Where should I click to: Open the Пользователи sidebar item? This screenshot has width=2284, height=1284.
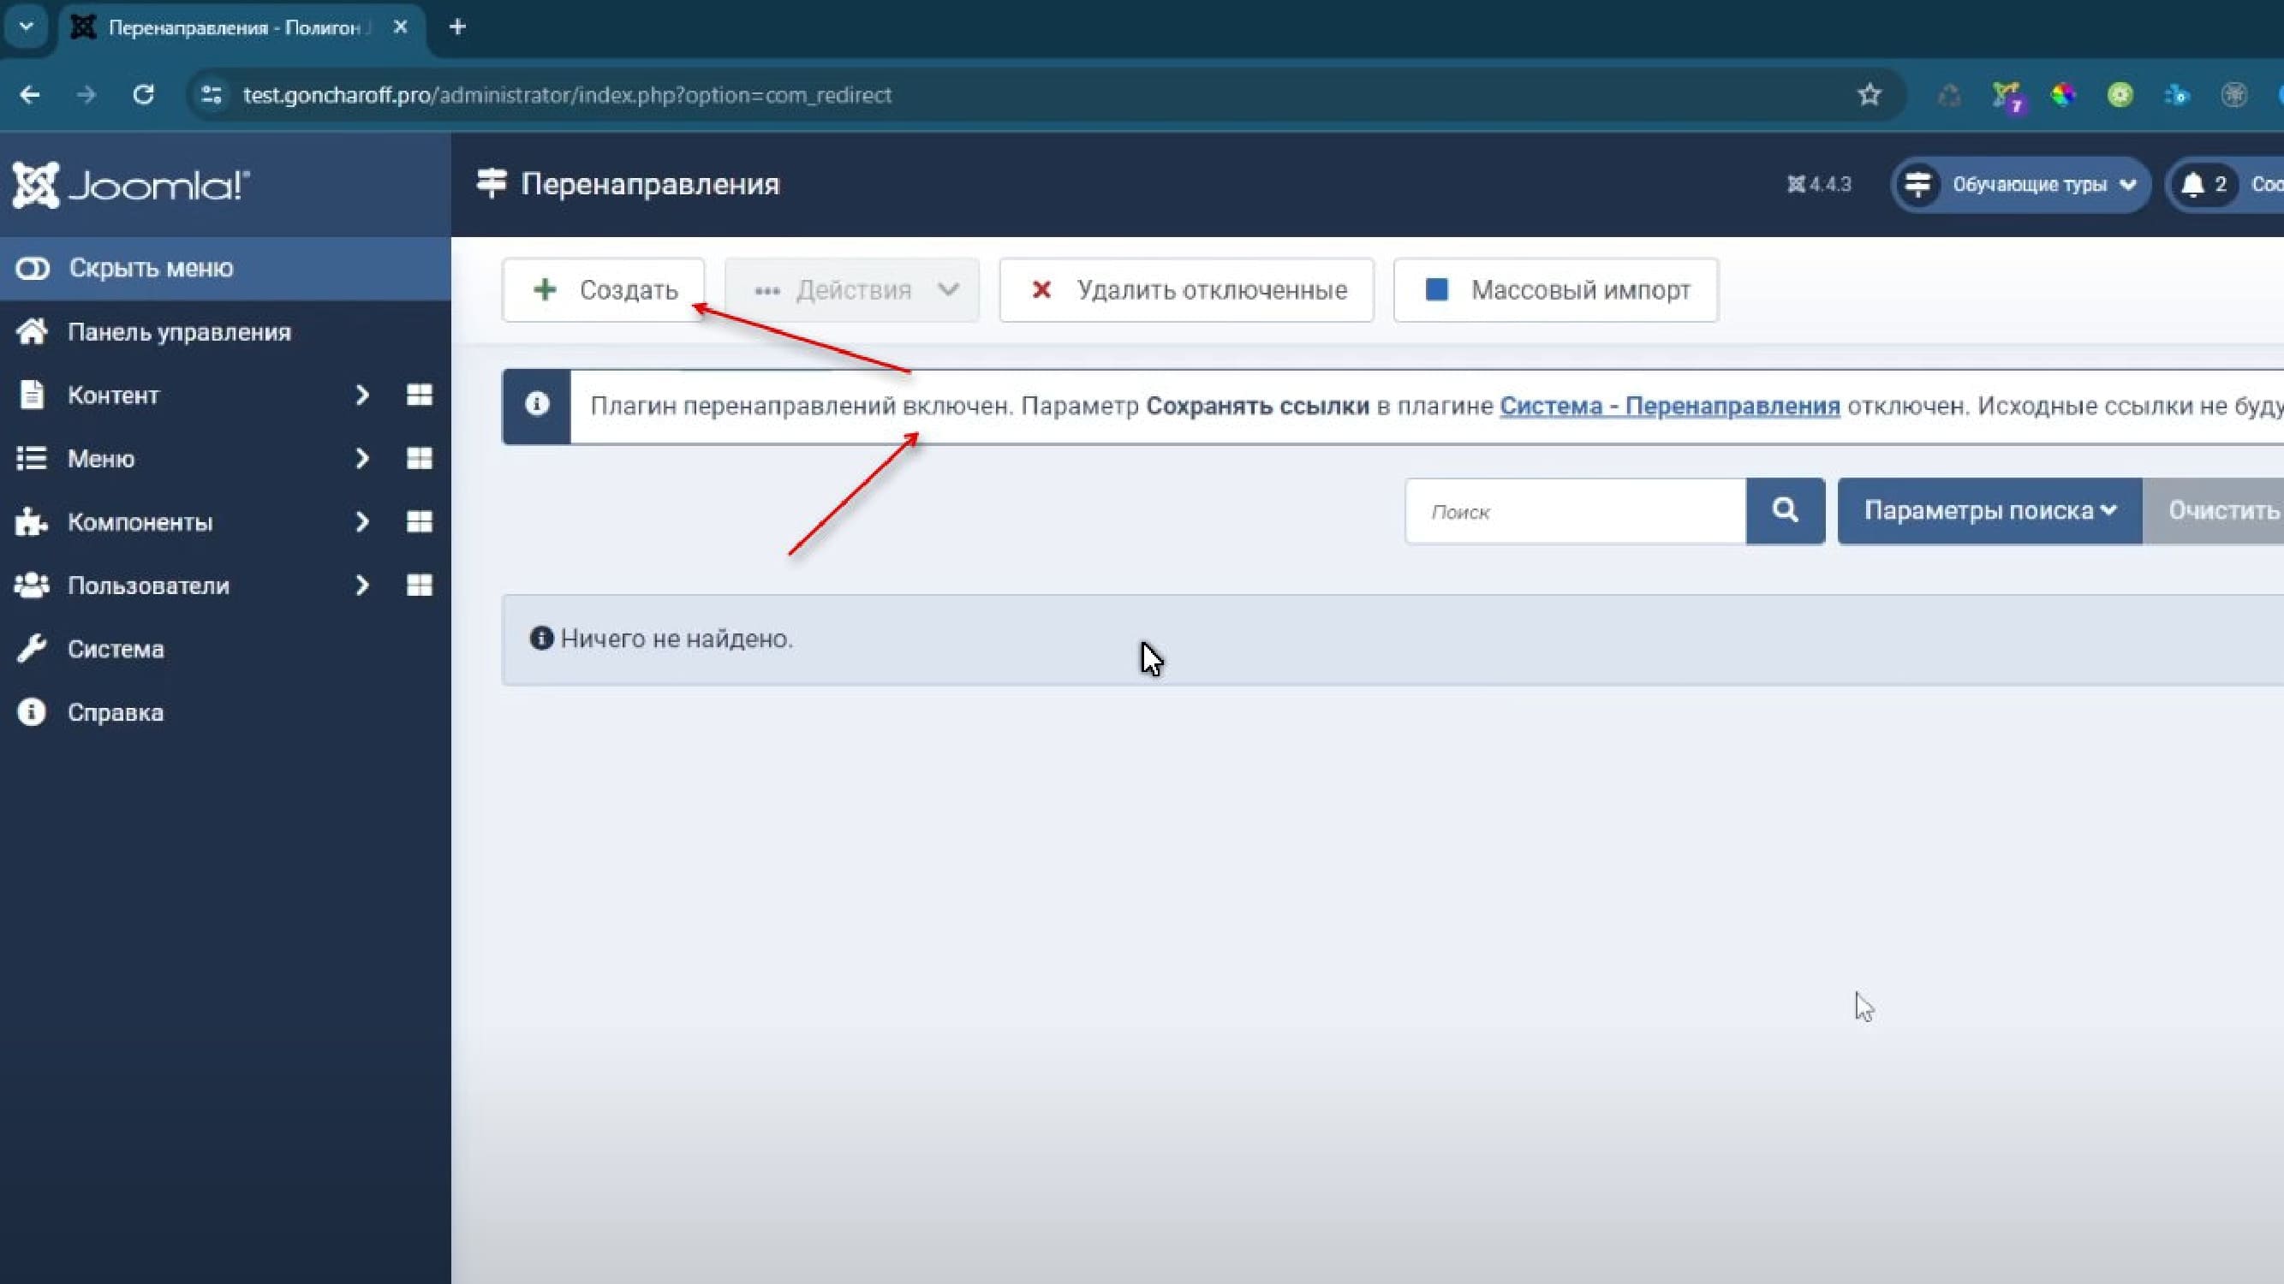click(x=148, y=586)
